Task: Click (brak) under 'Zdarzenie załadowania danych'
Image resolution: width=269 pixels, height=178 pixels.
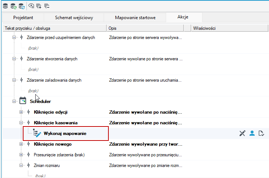Action: pyautogui.click(x=33, y=90)
